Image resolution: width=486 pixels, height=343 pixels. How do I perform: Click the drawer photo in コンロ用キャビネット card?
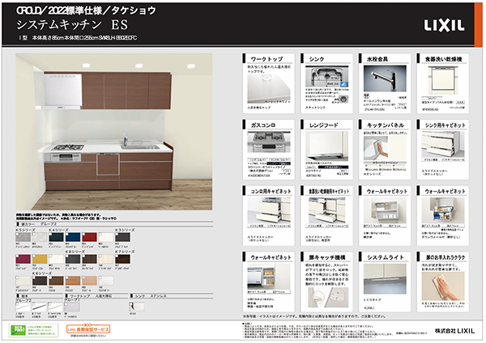(x=269, y=210)
